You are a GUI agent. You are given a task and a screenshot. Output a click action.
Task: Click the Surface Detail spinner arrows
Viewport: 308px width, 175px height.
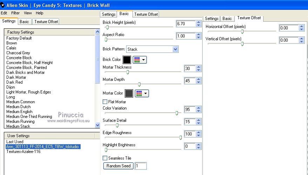click(198, 122)
